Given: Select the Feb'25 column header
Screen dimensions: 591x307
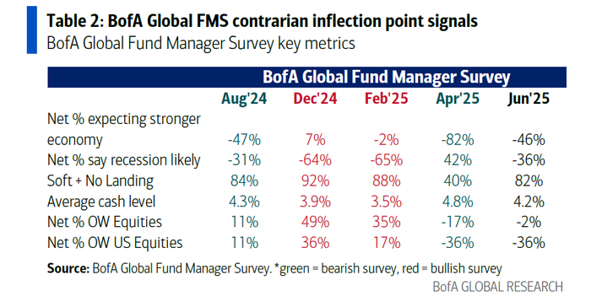Looking at the screenshot, I should 387,99.
